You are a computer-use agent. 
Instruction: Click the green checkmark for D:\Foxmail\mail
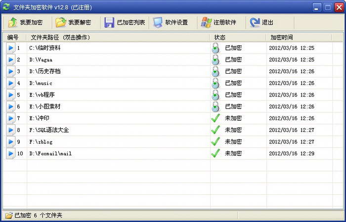[216, 153]
